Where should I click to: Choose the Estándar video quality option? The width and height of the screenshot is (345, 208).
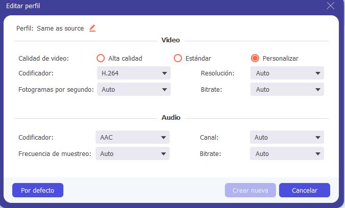coord(178,58)
